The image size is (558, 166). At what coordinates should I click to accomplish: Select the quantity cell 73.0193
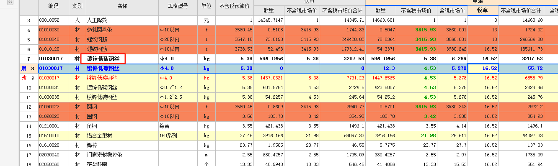point(269,39)
